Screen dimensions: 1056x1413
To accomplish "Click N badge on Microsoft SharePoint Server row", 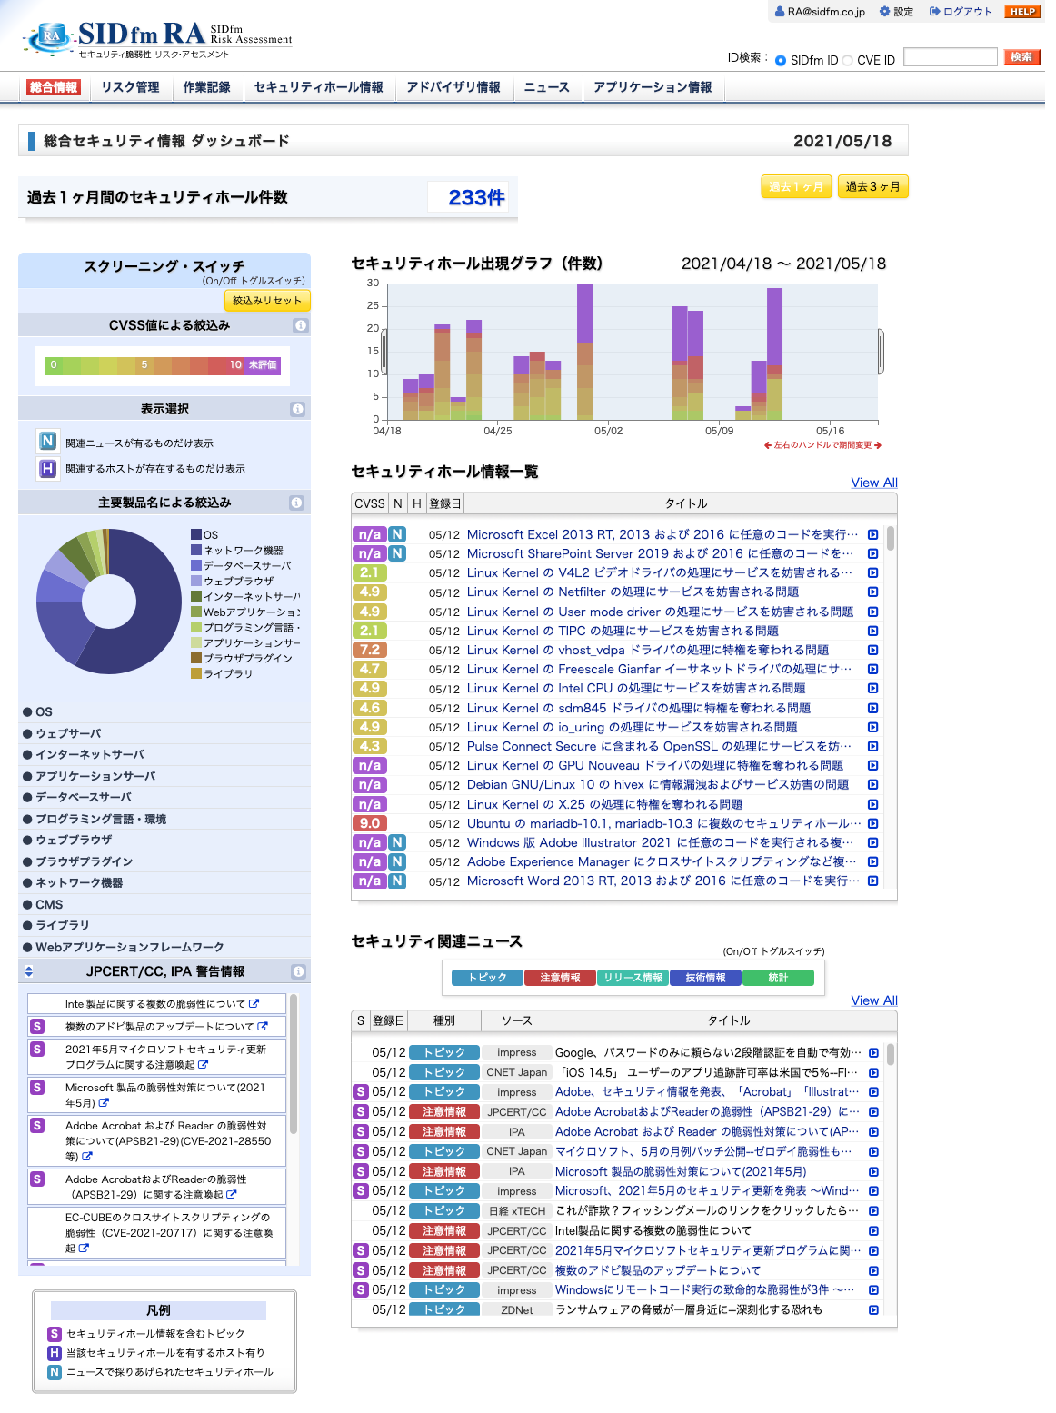I will [397, 553].
